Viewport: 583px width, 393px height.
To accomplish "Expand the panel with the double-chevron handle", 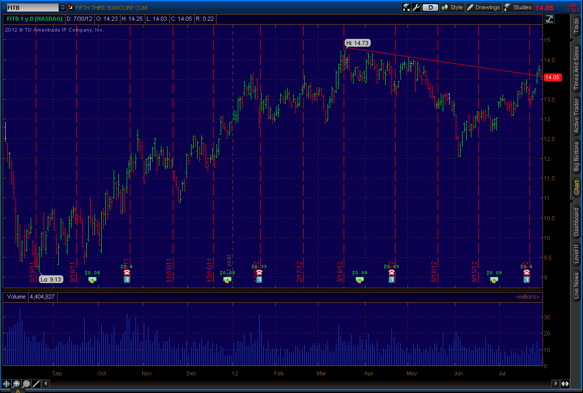I will [x=18, y=390].
